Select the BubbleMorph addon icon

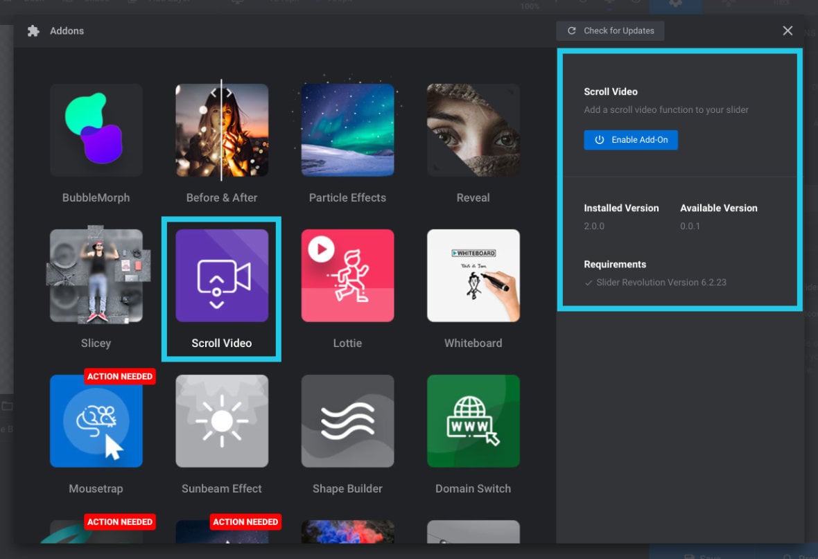click(96, 130)
